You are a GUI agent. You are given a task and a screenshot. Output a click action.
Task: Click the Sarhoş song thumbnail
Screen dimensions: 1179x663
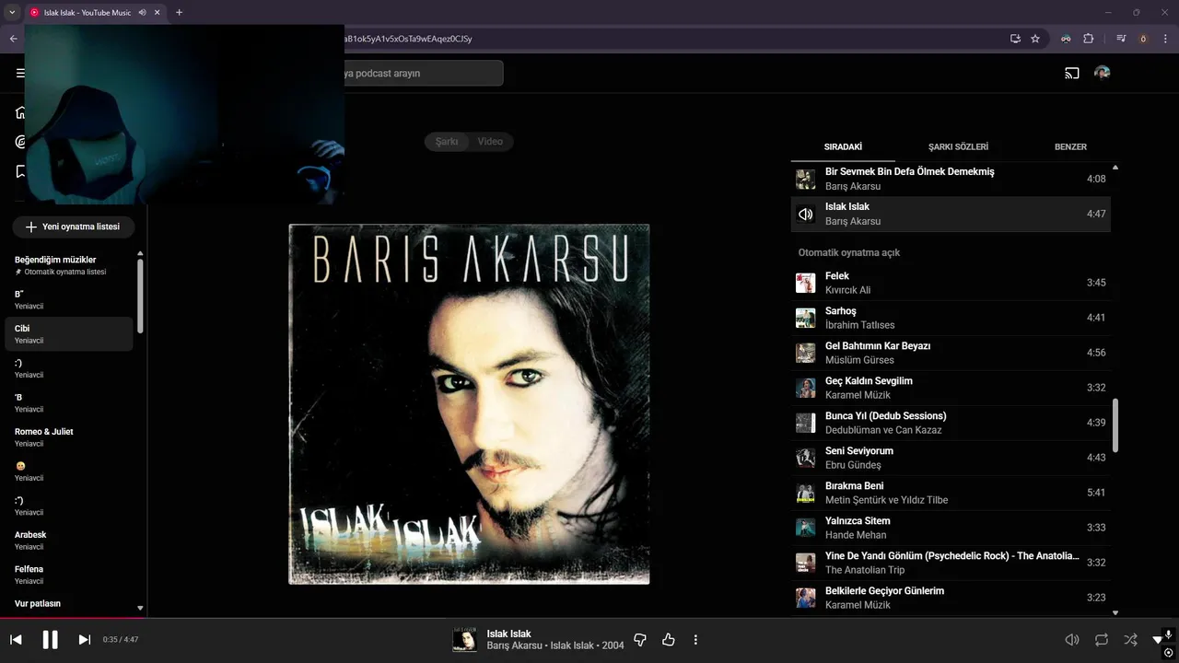(806, 318)
